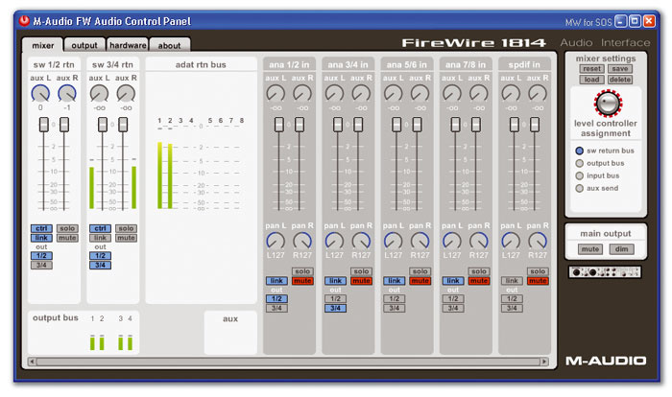672x397 pixels.
Task: Click the pan R knob on spdif in
Action: (539, 241)
